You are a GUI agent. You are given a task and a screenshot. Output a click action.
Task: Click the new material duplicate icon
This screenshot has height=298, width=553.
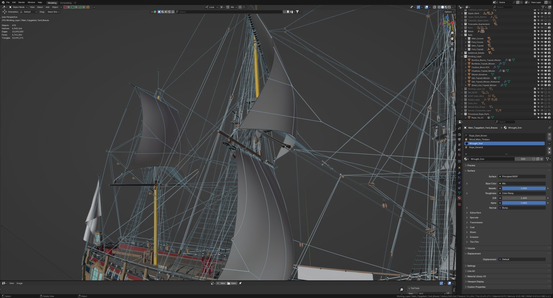click(x=538, y=159)
